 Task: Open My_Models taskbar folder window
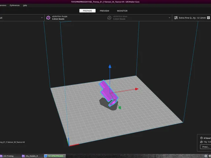click(32, 156)
